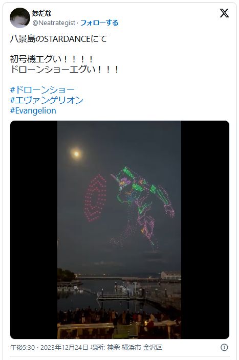
Task: Open the X logo in tweet header
Action: 224,13
